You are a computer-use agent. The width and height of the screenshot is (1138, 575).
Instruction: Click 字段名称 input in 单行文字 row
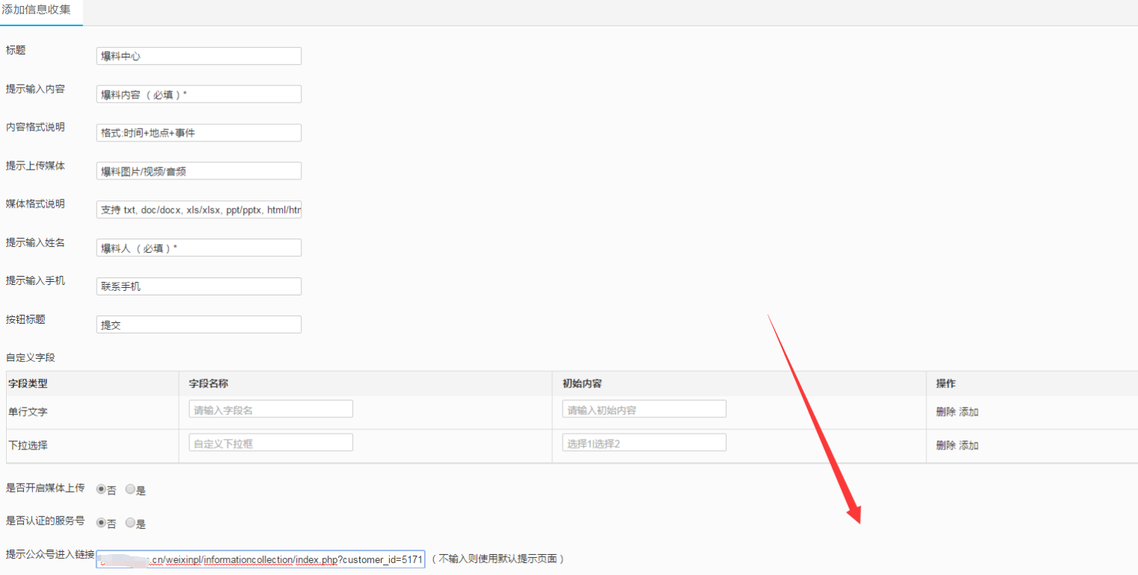coord(270,409)
